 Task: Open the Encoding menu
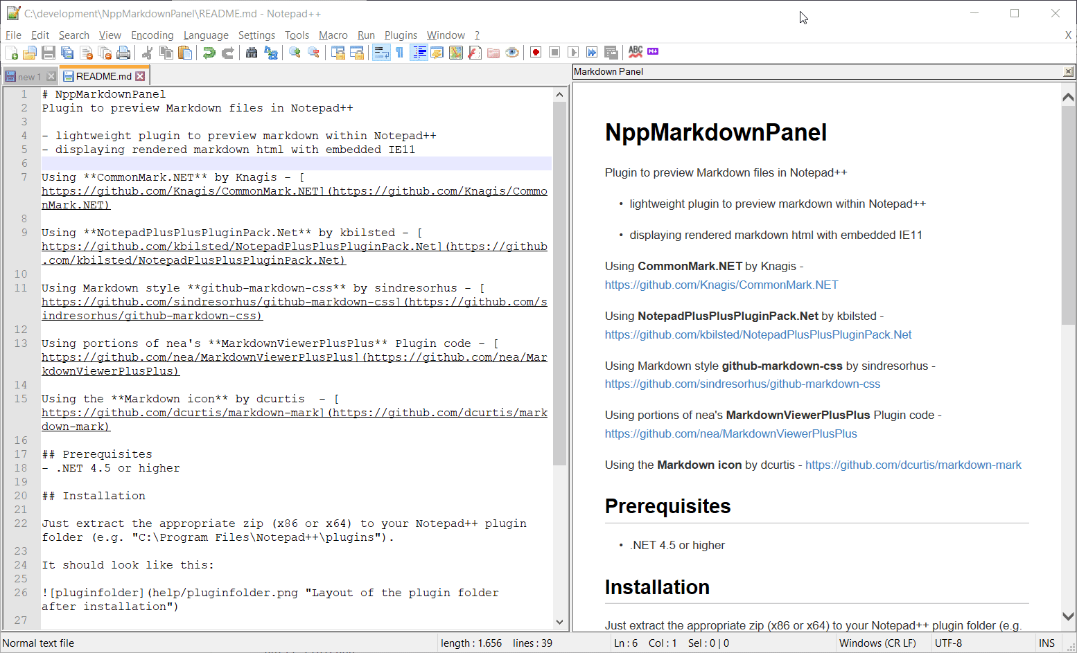[152, 35]
